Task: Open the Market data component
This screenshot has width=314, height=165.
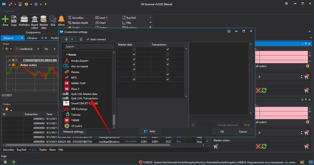Action: pos(44,22)
